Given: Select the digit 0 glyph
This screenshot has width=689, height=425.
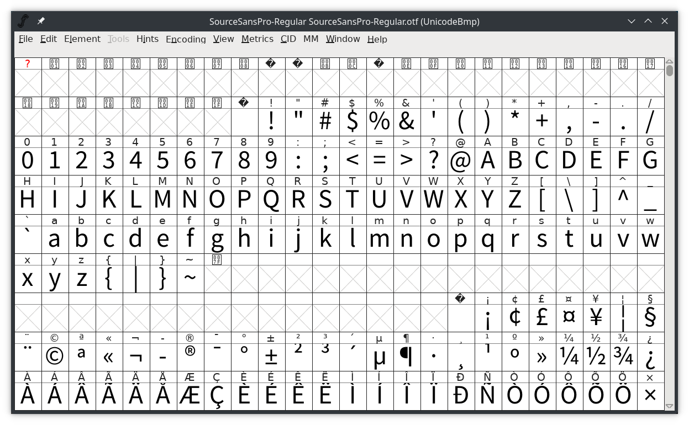Looking at the screenshot, I should click(x=28, y=161).
